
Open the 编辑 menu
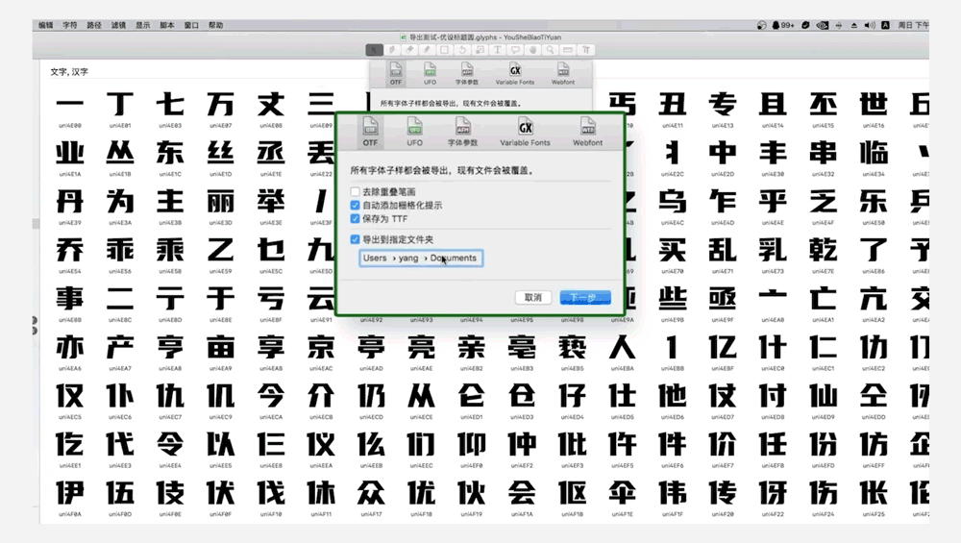(x=46, y=25)
